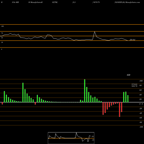Click the 933.73 value in the MR panel
The image size is (144, 144).
(134, 86)
